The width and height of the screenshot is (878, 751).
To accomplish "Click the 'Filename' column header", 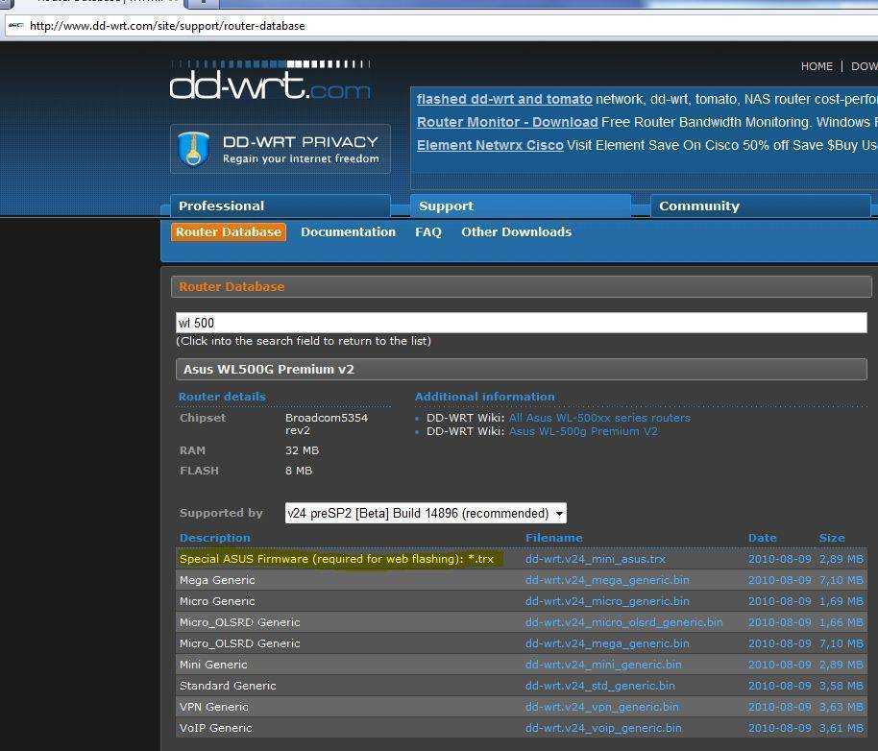I will pos(553,538).
